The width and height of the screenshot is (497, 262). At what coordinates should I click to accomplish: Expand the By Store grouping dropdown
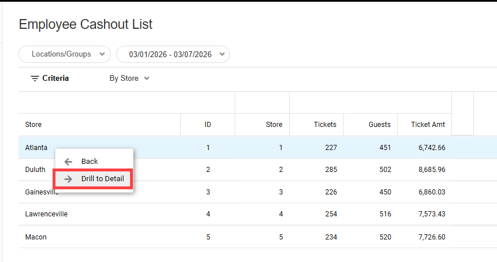pyautogui.click(x=129, y=78)
